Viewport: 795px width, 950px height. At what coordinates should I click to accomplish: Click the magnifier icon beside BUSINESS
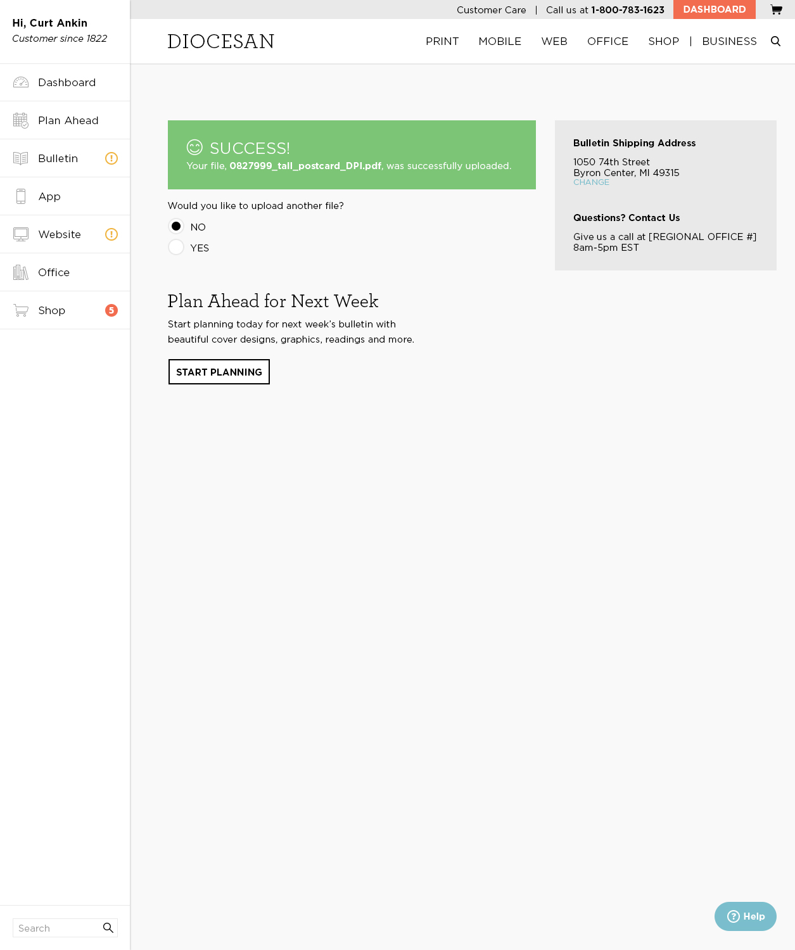tap(775, 41)
